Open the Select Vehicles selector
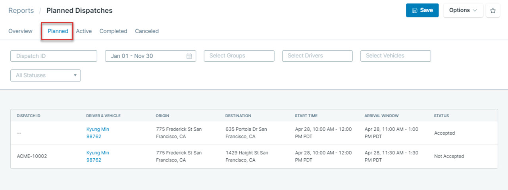Viewport: 508px width, 190px height. point(395,56)
